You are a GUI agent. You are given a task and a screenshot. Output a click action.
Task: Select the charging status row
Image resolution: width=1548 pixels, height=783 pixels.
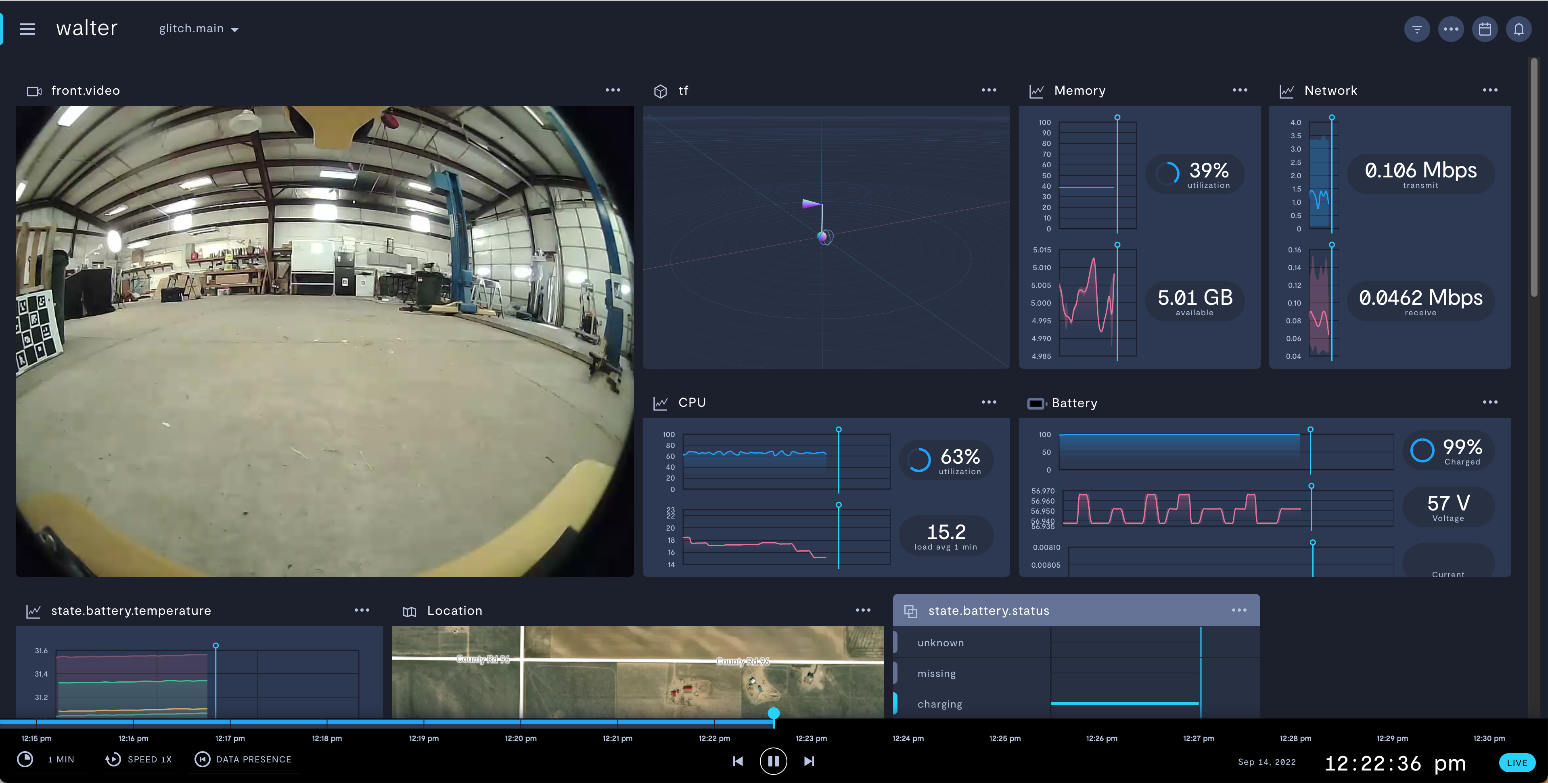[939, 704]
